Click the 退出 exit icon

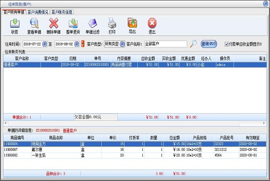tap(152, 25)
